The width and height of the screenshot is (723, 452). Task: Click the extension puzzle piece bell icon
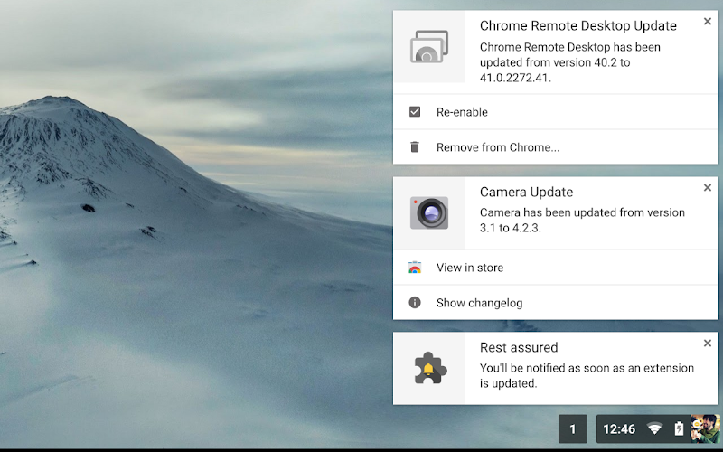(430, 368)
